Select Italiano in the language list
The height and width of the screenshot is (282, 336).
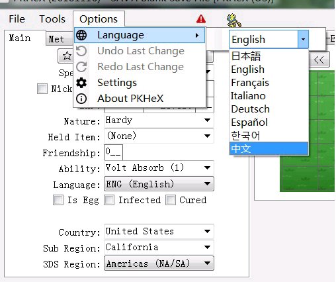click(x=269, y=96)
